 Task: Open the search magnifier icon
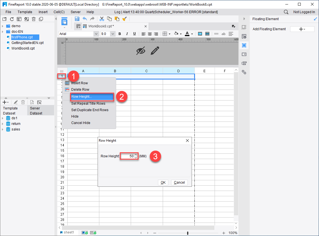[x=286, y=12]
